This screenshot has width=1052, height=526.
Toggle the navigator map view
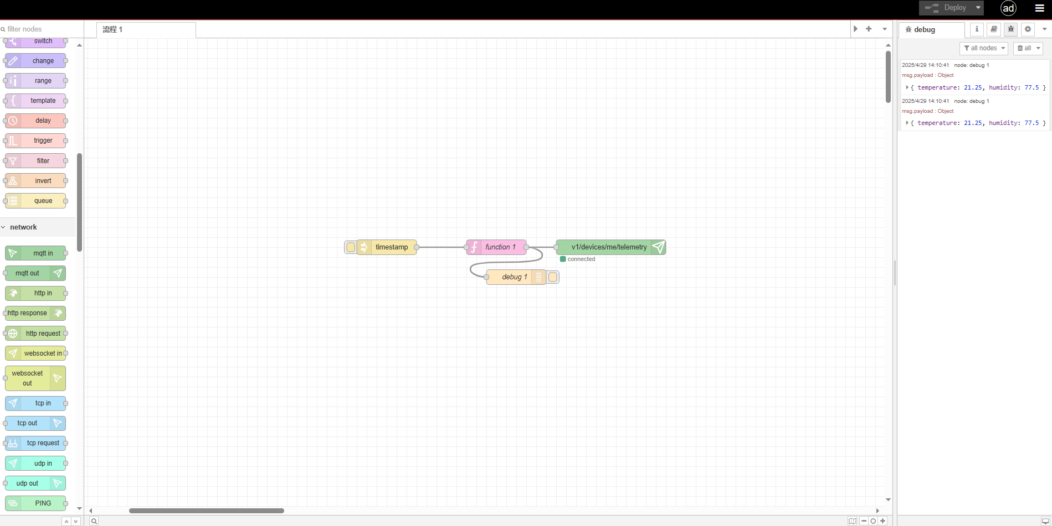[x=852, y=520]
